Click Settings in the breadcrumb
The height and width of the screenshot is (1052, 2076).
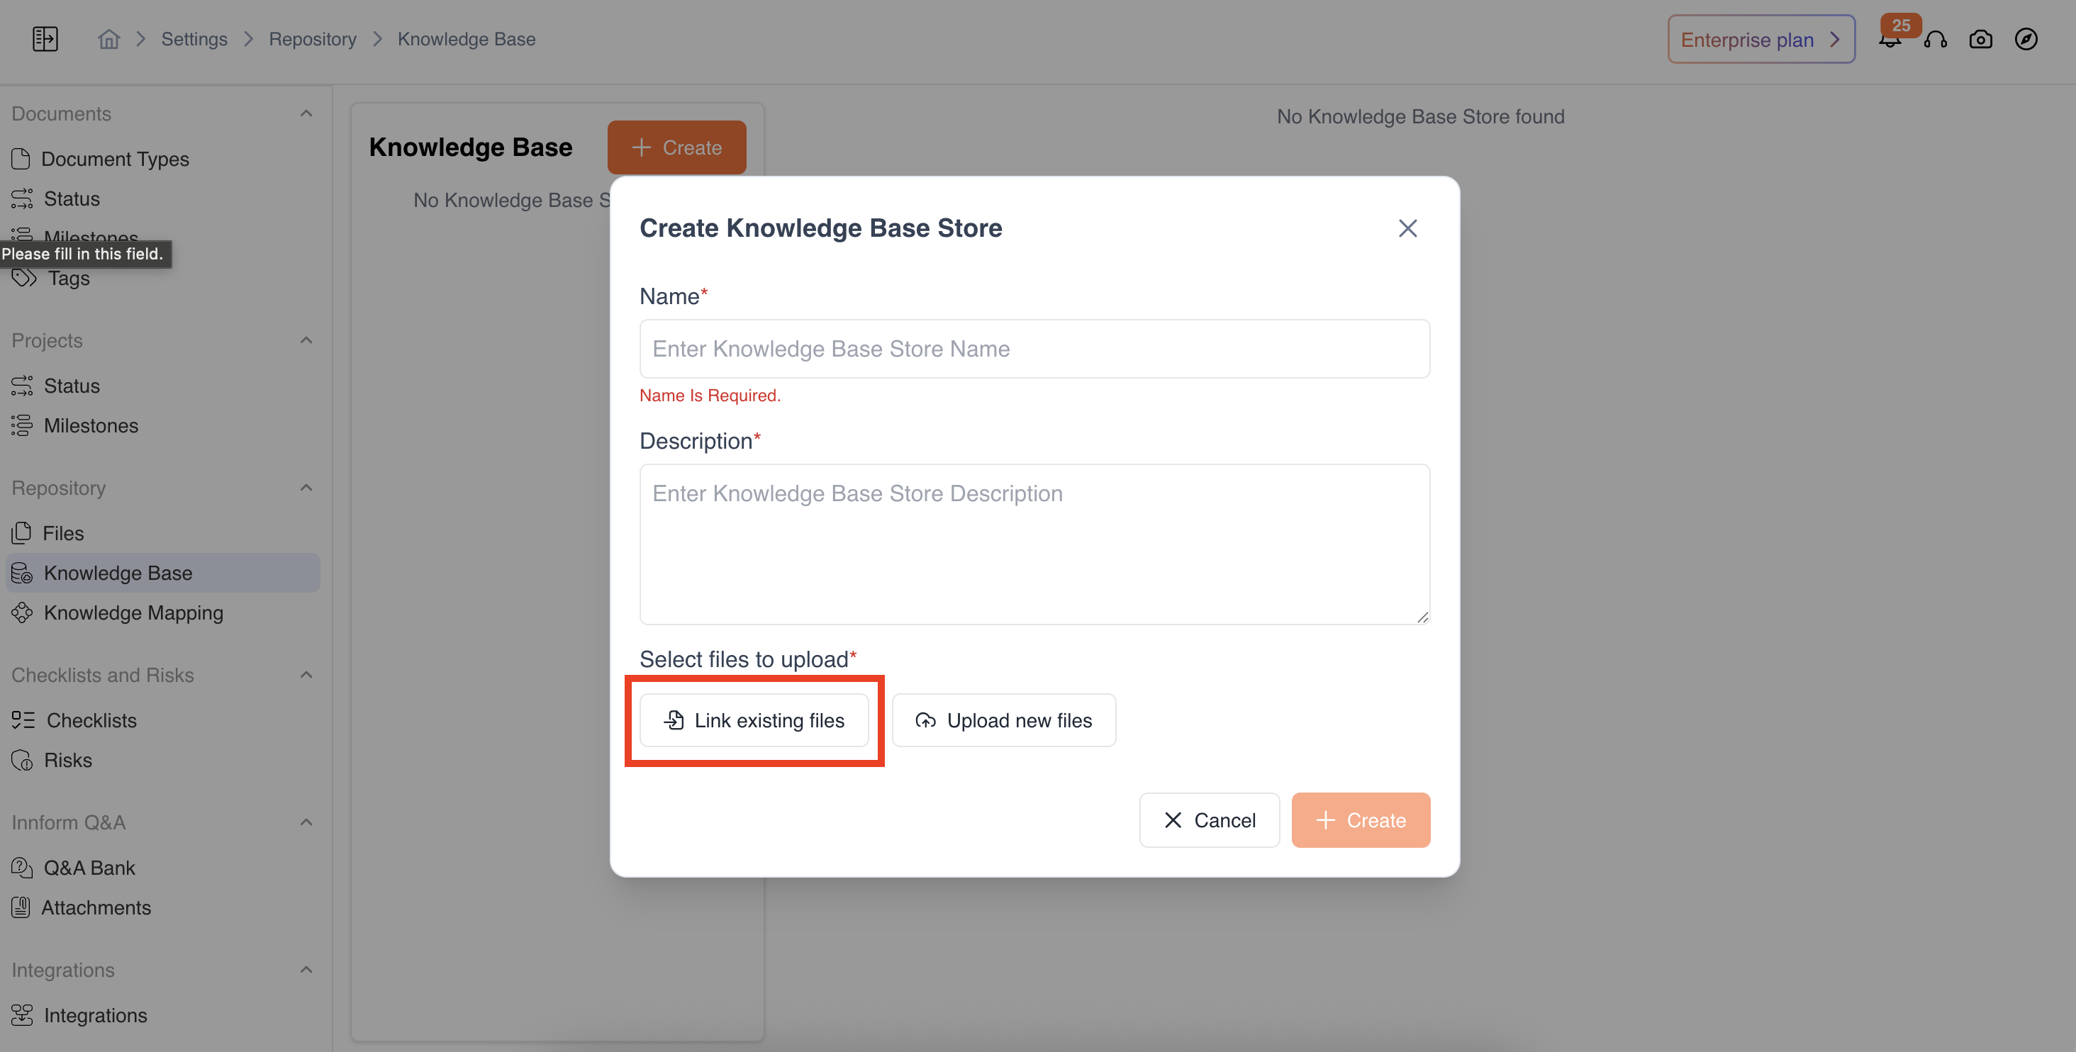coord(194,39)
